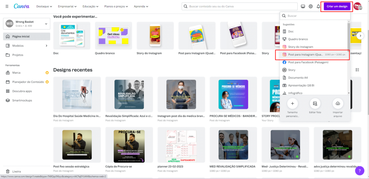Expand the Empresarial menu
This screenshot has height=179, width=369.
67,6
